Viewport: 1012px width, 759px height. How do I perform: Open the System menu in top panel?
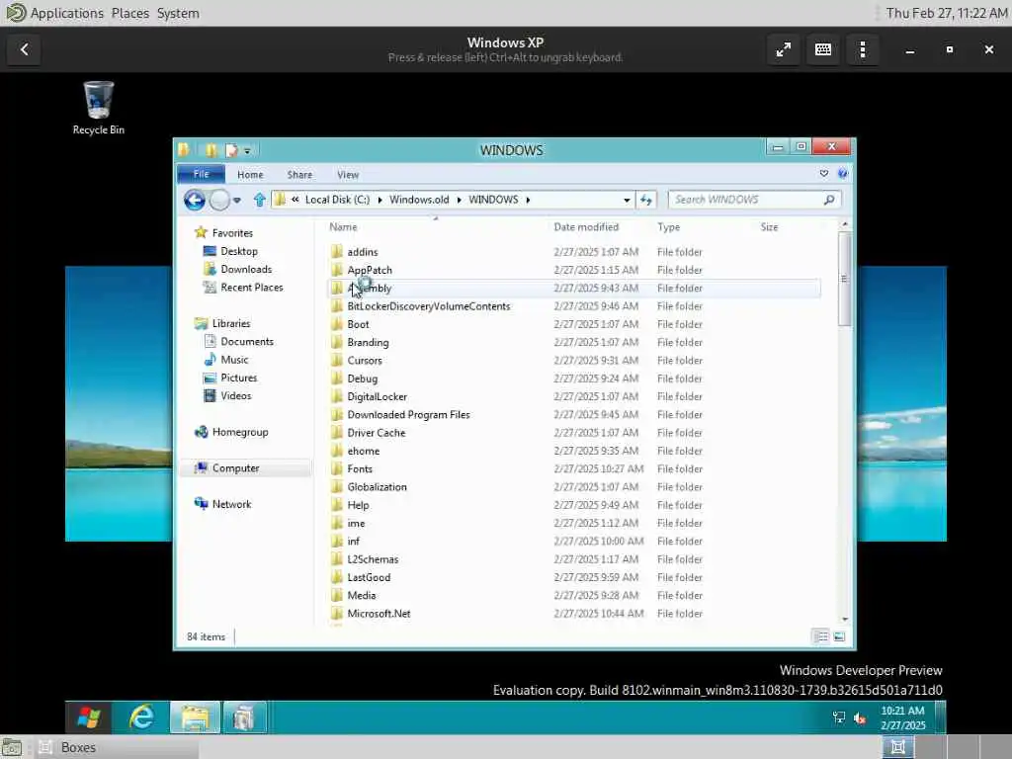(178, 13)
